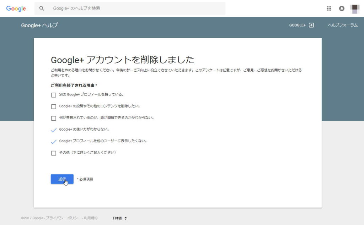Viewport: 364px width, 225px height.
Task: Check Google+ の投稿やその他のコンテンツを削除したい
Action: click(54, 106)
